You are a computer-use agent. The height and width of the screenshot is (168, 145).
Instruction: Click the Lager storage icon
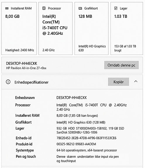point(116,8)
